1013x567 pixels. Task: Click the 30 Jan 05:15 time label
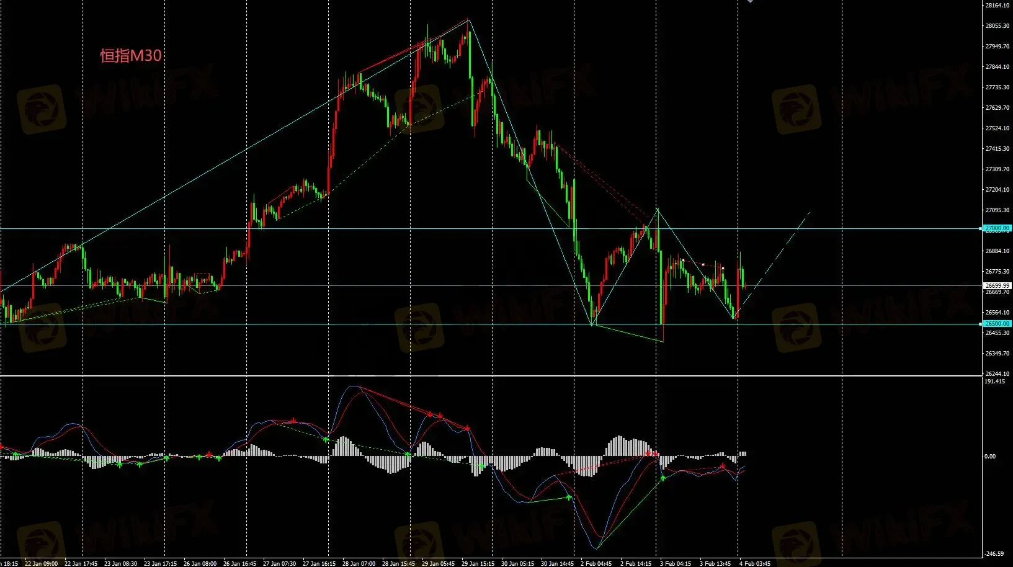[x=518, y=564]
